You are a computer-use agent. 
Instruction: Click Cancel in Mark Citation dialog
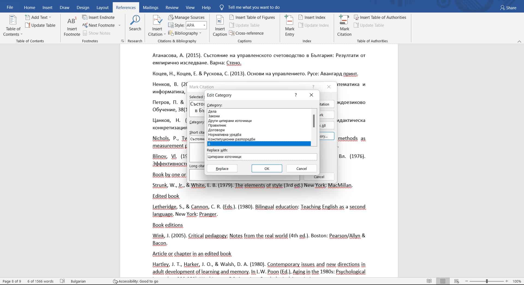pyautogui.click(x=319, y=177)
